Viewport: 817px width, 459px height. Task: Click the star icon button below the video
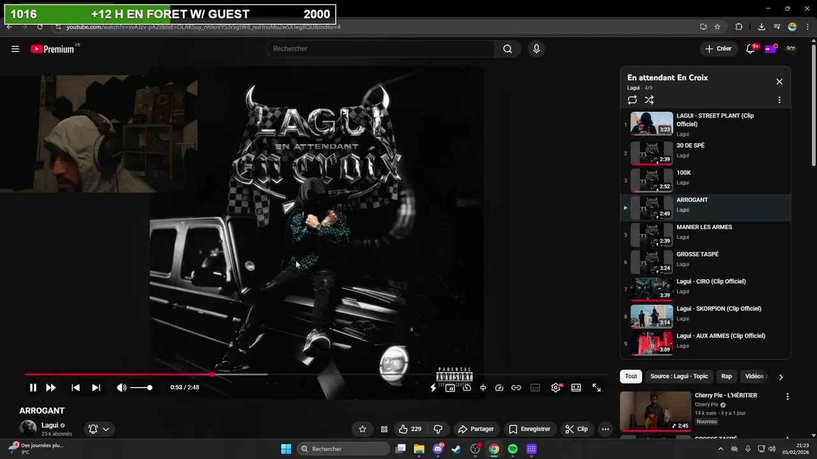click(363, 429)
